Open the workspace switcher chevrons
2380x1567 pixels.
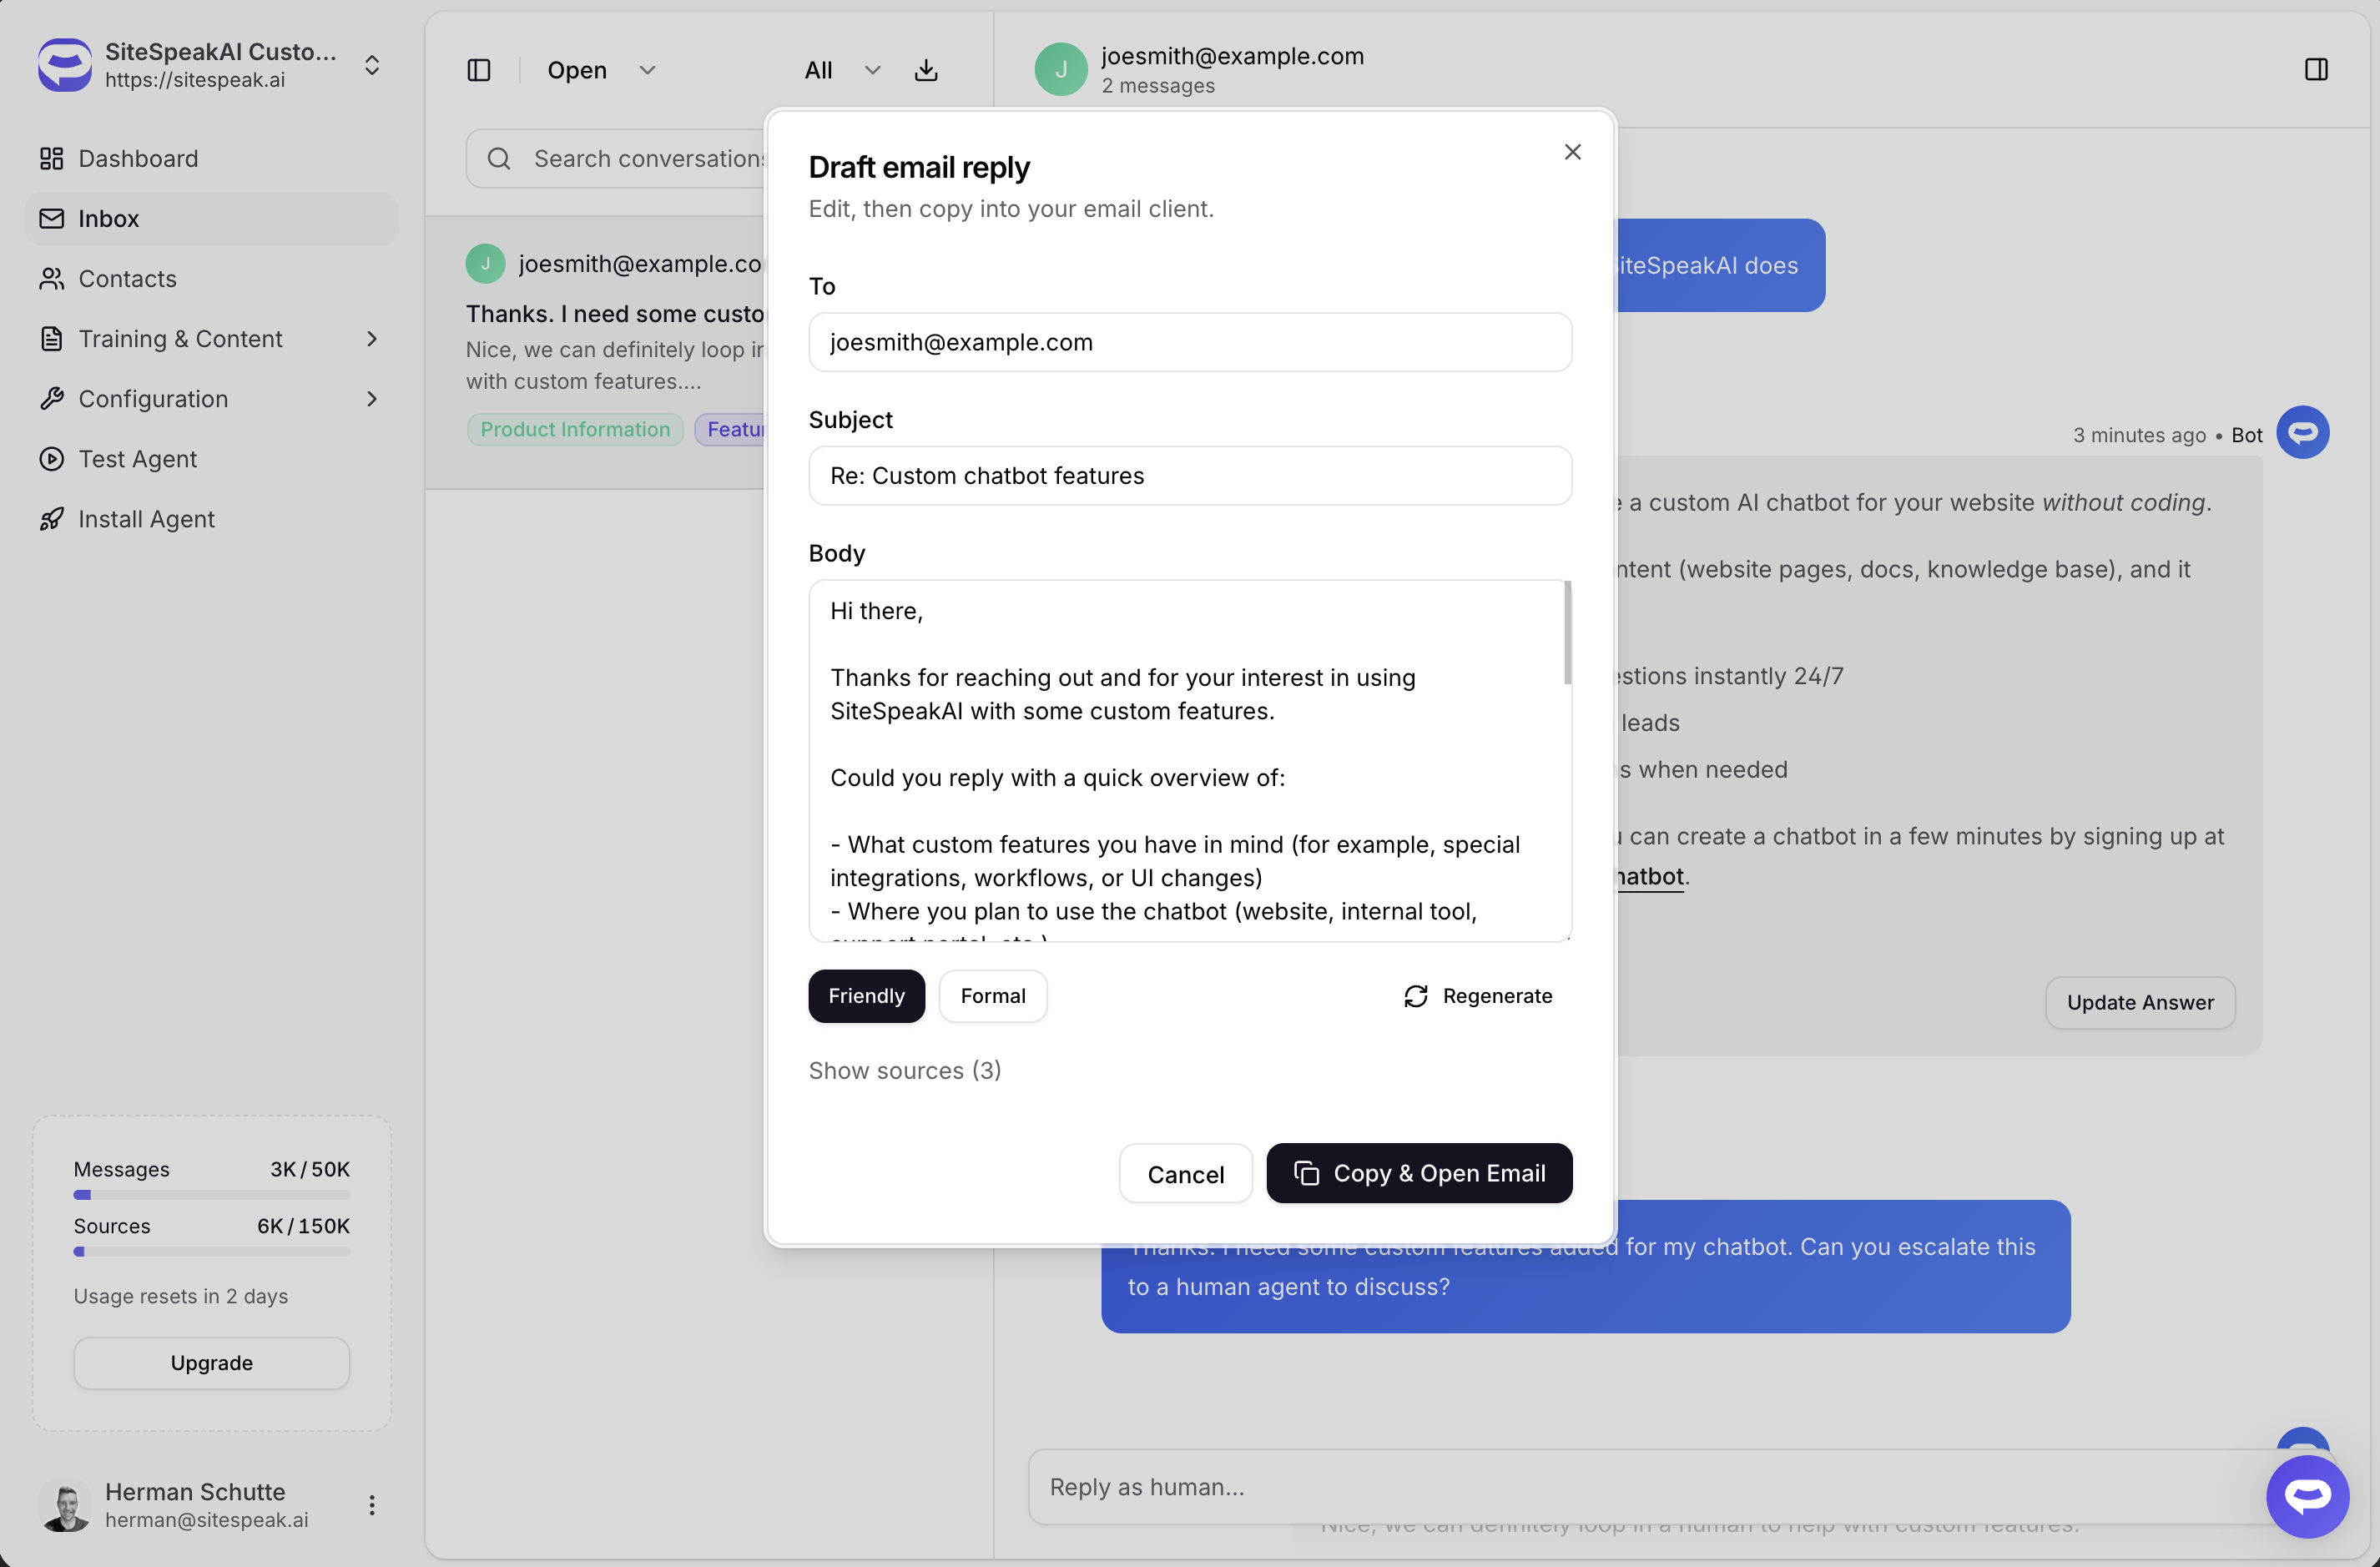click(x=372, y=65)
